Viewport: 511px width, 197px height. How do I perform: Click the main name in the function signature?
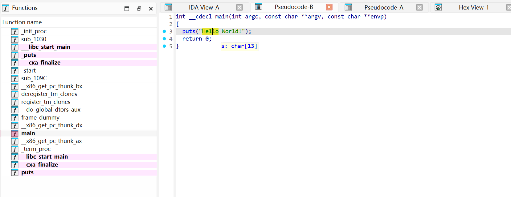tap(222, 17)
